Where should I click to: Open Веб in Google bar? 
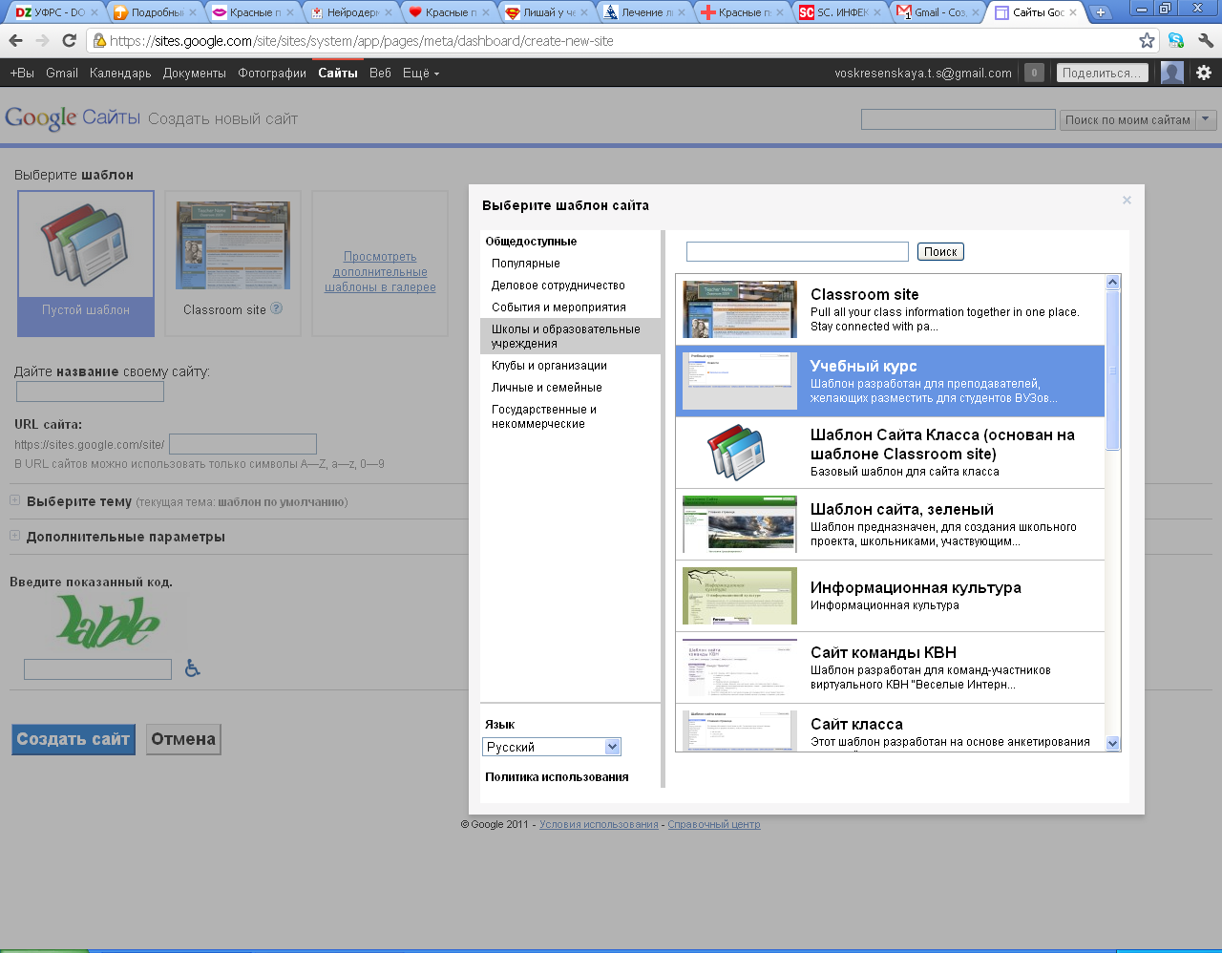tap(380, 73)
